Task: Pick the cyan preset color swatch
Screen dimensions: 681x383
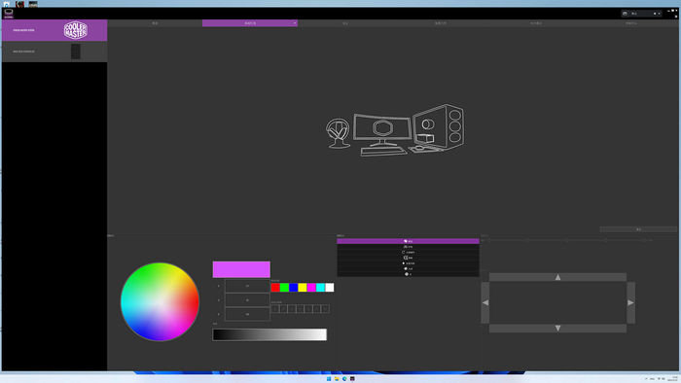Action: pyautogui.click(x=320, y=288)
